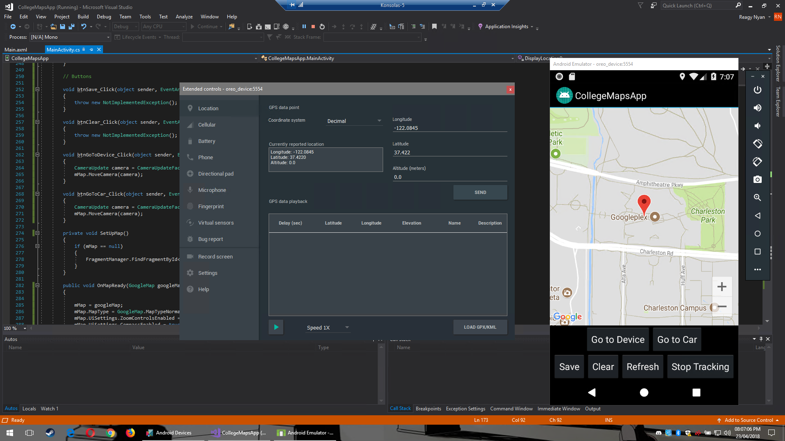Open Bug report panel
Viewport: 785px width, 441px height.
[x=219, y=239]
